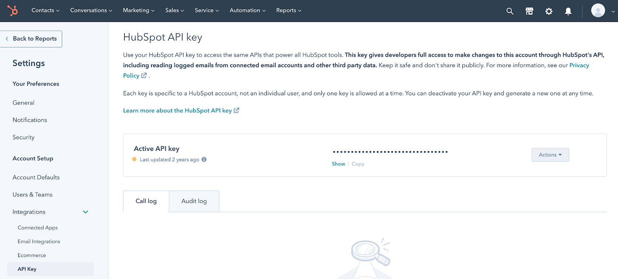618x279 pixels.
Task: Open the Automation dropdown menu
Action: pyautogui.click(x=248, y=10)
